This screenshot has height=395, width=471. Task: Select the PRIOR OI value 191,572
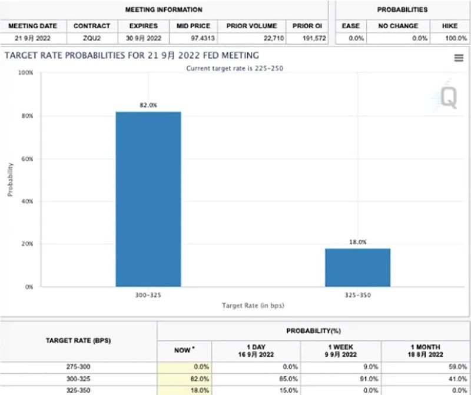pyautogui.click(x=307, y=37)
